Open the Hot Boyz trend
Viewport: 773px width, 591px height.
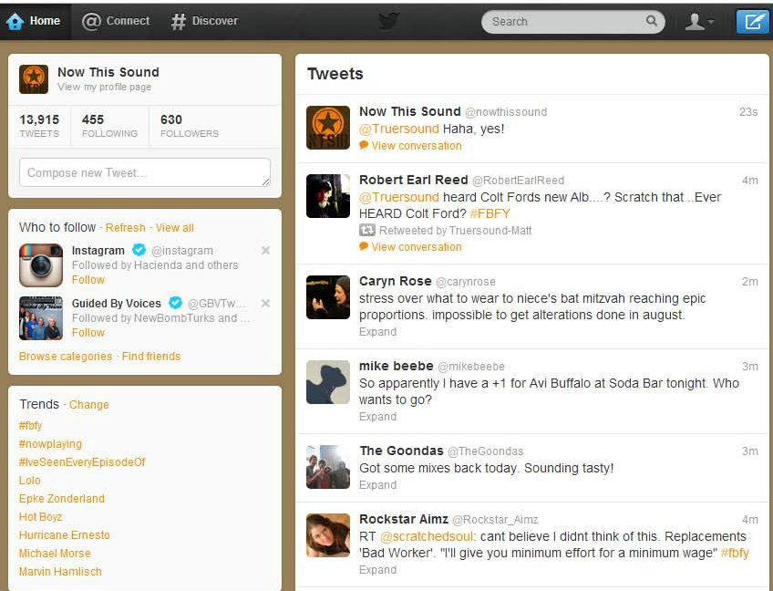tap(40, 517)
